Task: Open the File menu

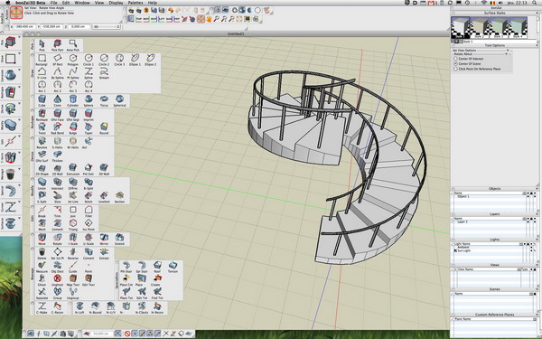Action: (53, 3)
